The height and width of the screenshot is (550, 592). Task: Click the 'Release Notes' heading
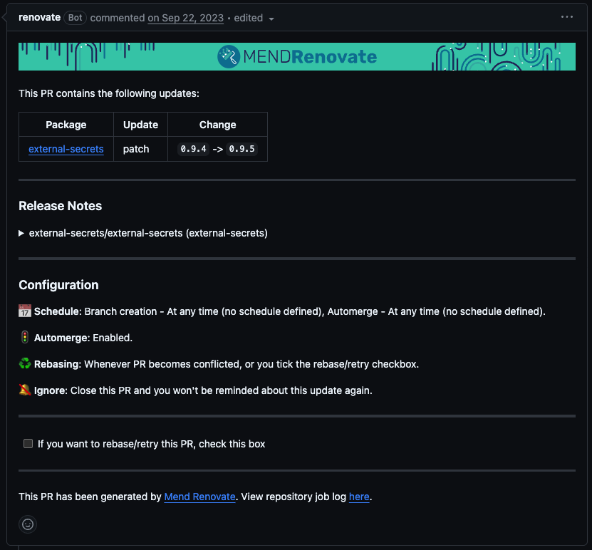(x=61, y=206)
